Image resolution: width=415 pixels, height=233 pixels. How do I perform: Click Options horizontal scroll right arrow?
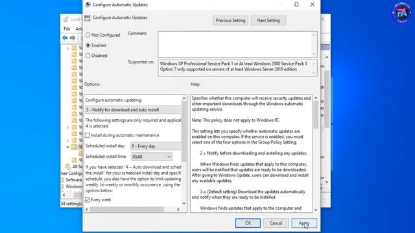(178, 209)
